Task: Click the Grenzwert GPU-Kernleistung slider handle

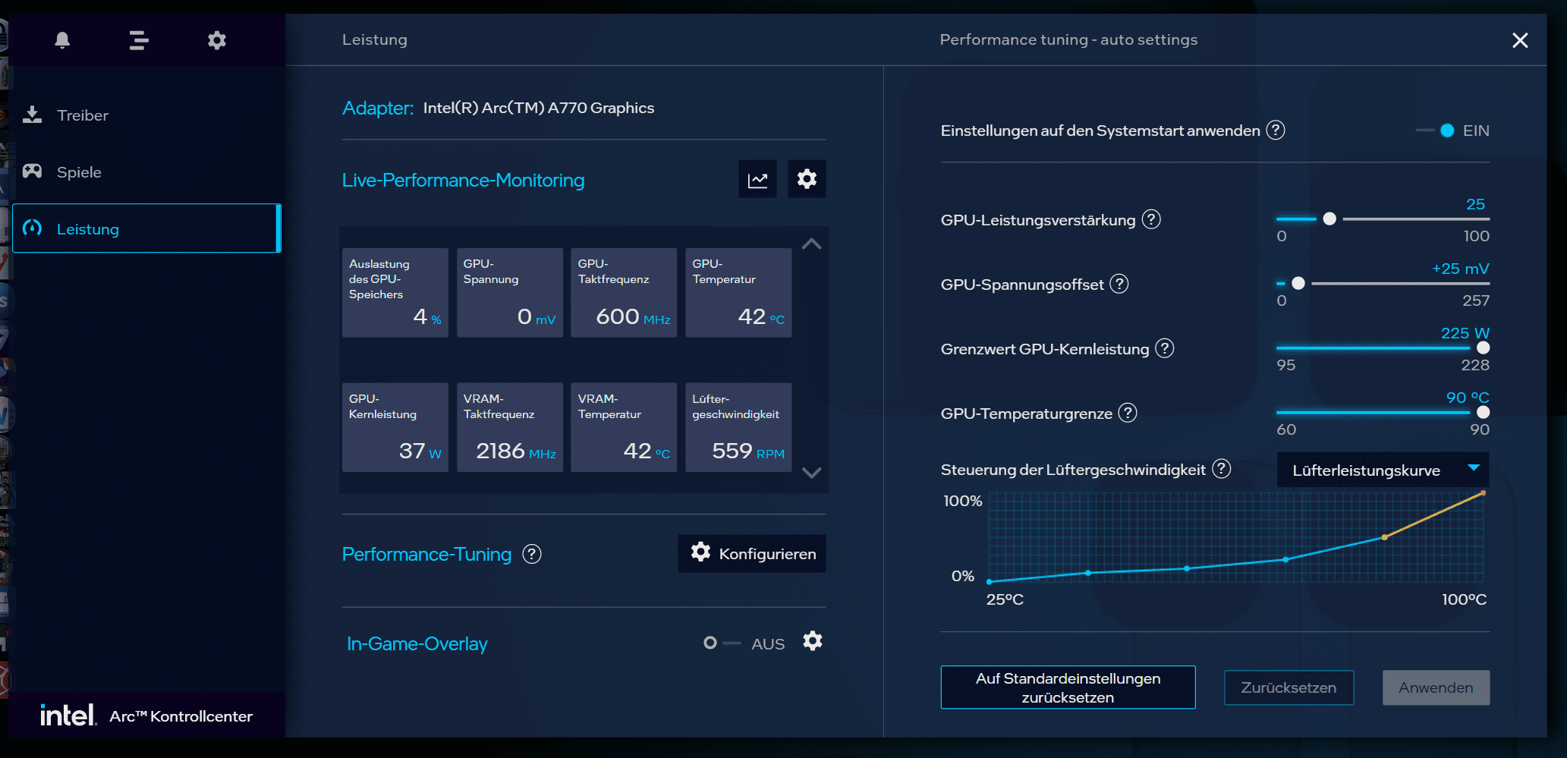Action: coord(1484,348)
